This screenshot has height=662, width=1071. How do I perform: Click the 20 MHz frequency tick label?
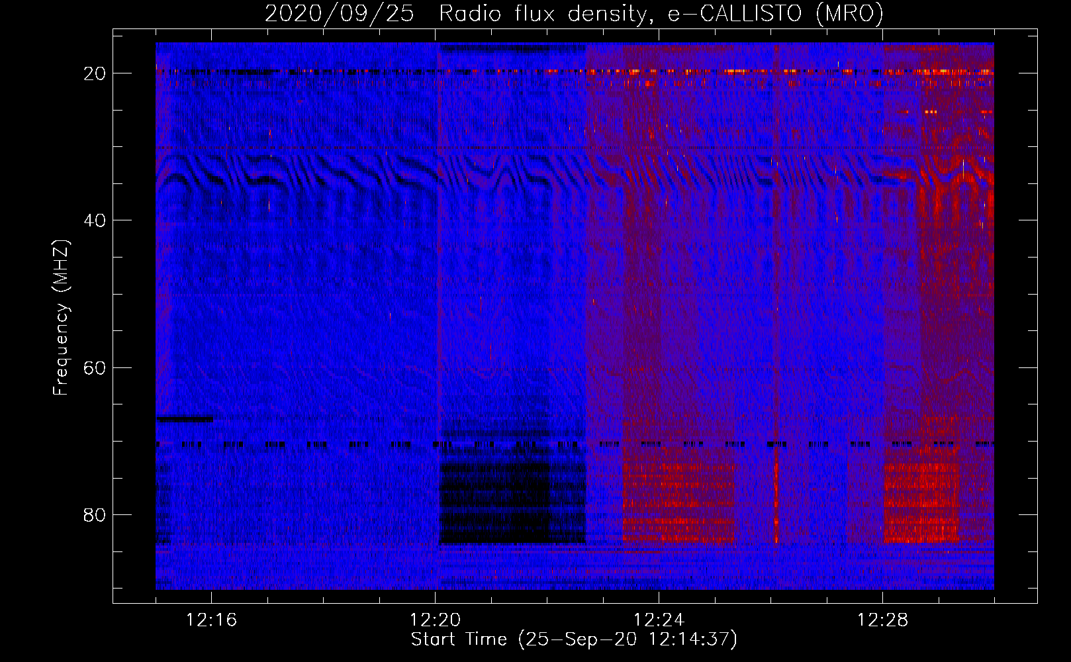[x=95, y=73]
